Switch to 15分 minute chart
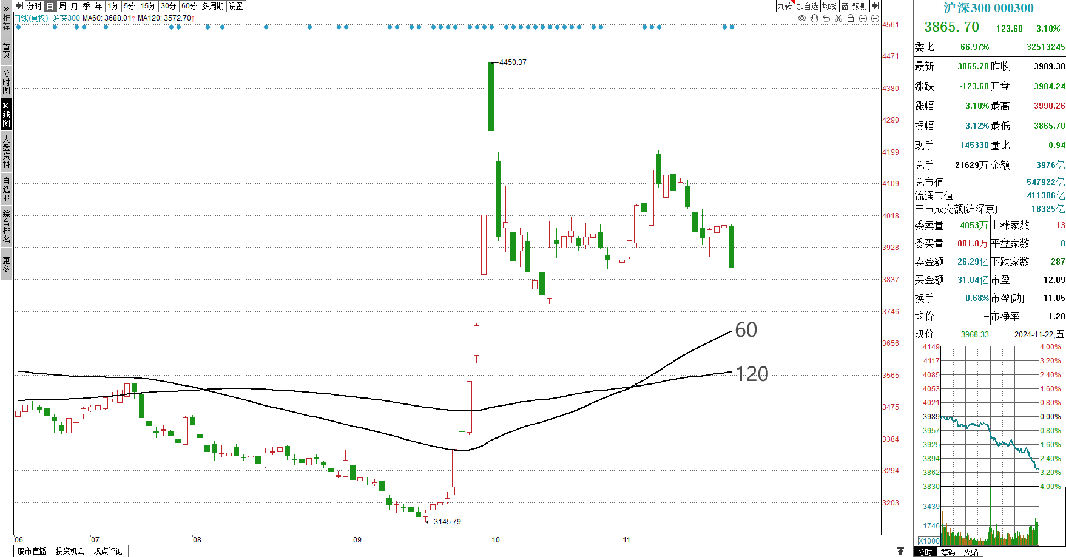Image resolution: width=1066 pixels, height=557 pixels. [x=149, y=6]
